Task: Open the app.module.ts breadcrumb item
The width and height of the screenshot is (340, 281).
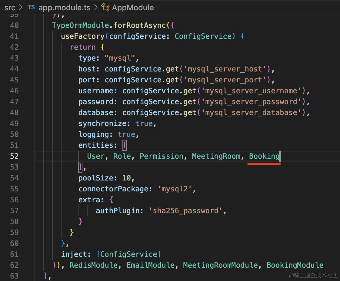Action: pos(64,8)
